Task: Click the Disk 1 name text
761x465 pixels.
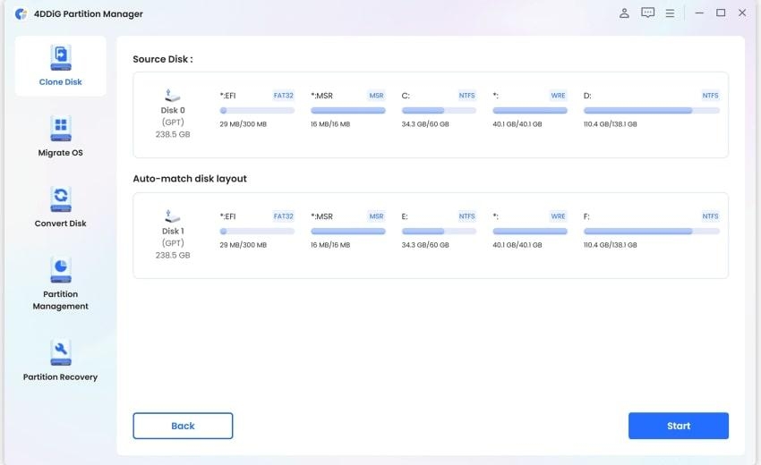Action: [x=173, y=231]
